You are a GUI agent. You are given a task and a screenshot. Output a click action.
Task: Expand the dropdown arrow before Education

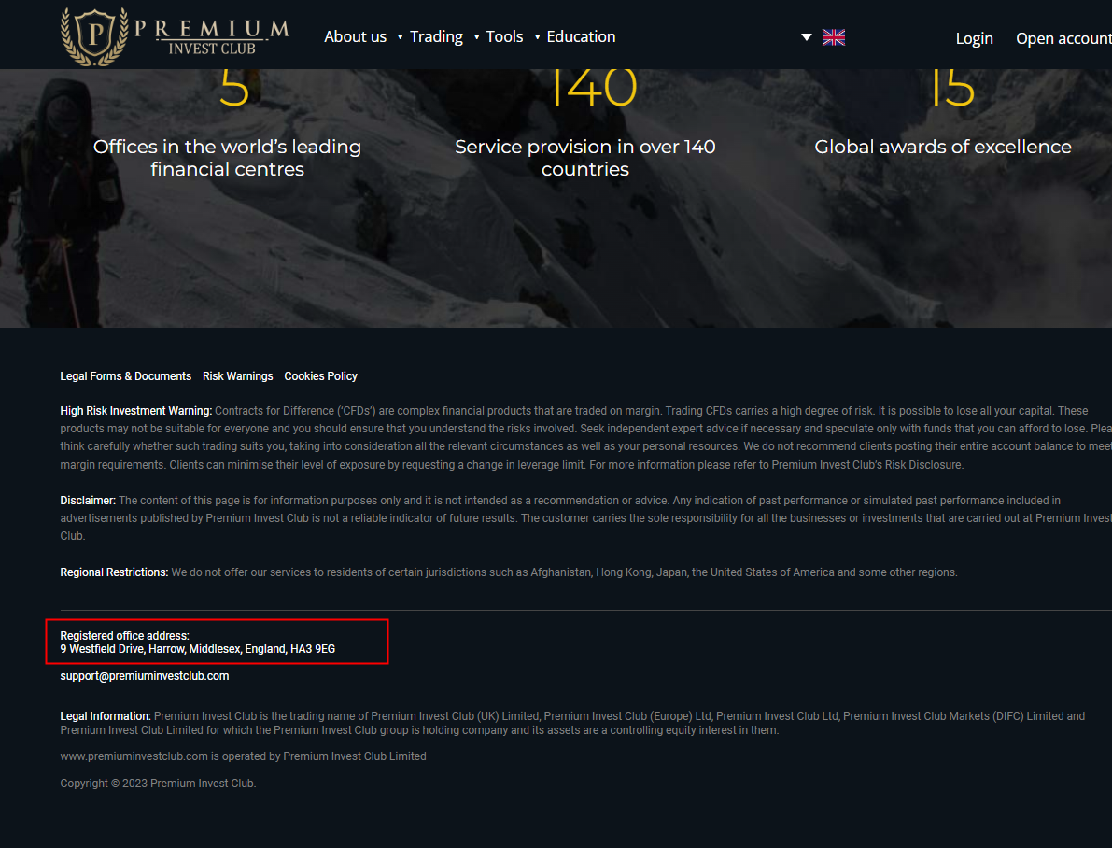(537, 37)
